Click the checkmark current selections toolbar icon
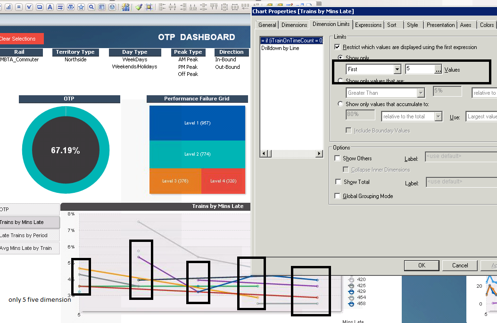 coord(29,7)
